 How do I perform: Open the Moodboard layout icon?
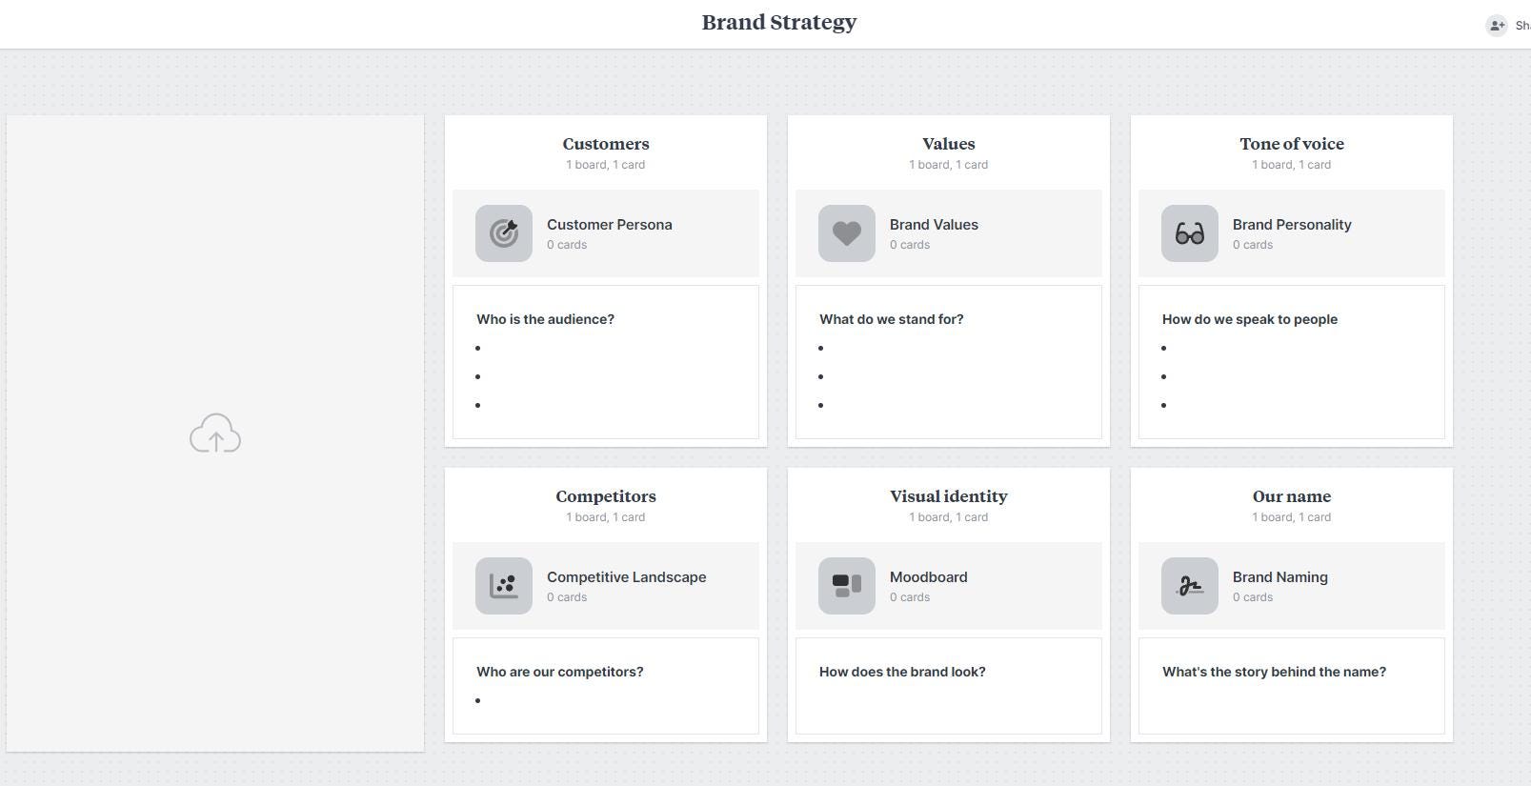coord(847,586)
